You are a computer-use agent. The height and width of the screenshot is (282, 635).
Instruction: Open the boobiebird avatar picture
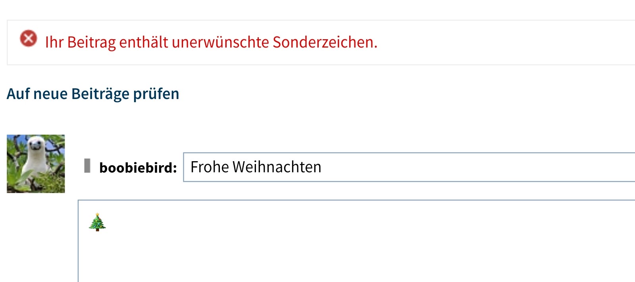(36, 164)
